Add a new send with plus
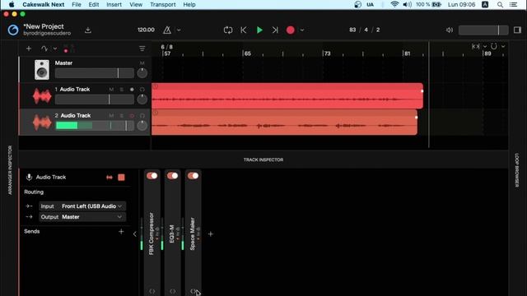 point(121,232)
